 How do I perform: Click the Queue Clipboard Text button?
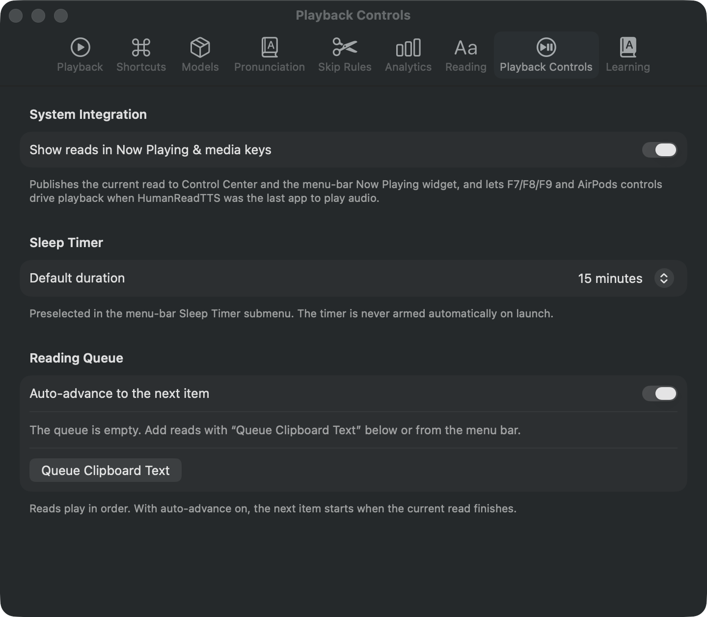(106, 471)
